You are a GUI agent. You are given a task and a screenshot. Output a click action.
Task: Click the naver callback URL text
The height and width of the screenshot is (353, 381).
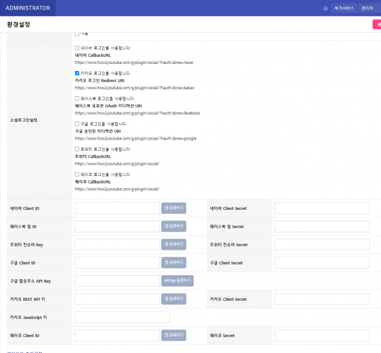tap(134, 63)
